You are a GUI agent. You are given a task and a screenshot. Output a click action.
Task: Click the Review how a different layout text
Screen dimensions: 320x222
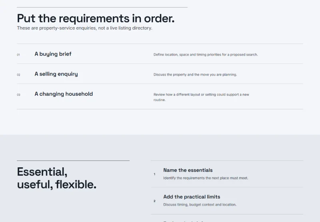click(x=202, y=97)
